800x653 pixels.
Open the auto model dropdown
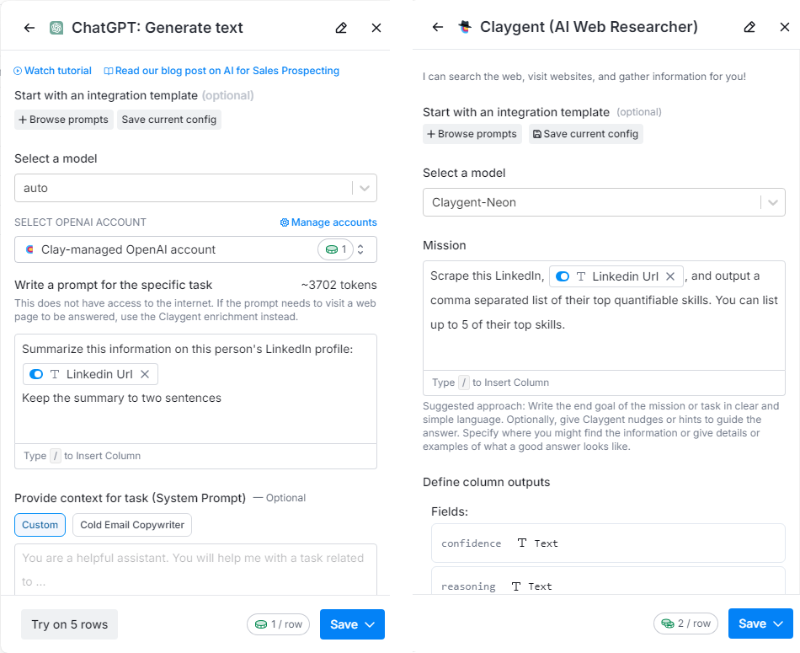(195, 188)
